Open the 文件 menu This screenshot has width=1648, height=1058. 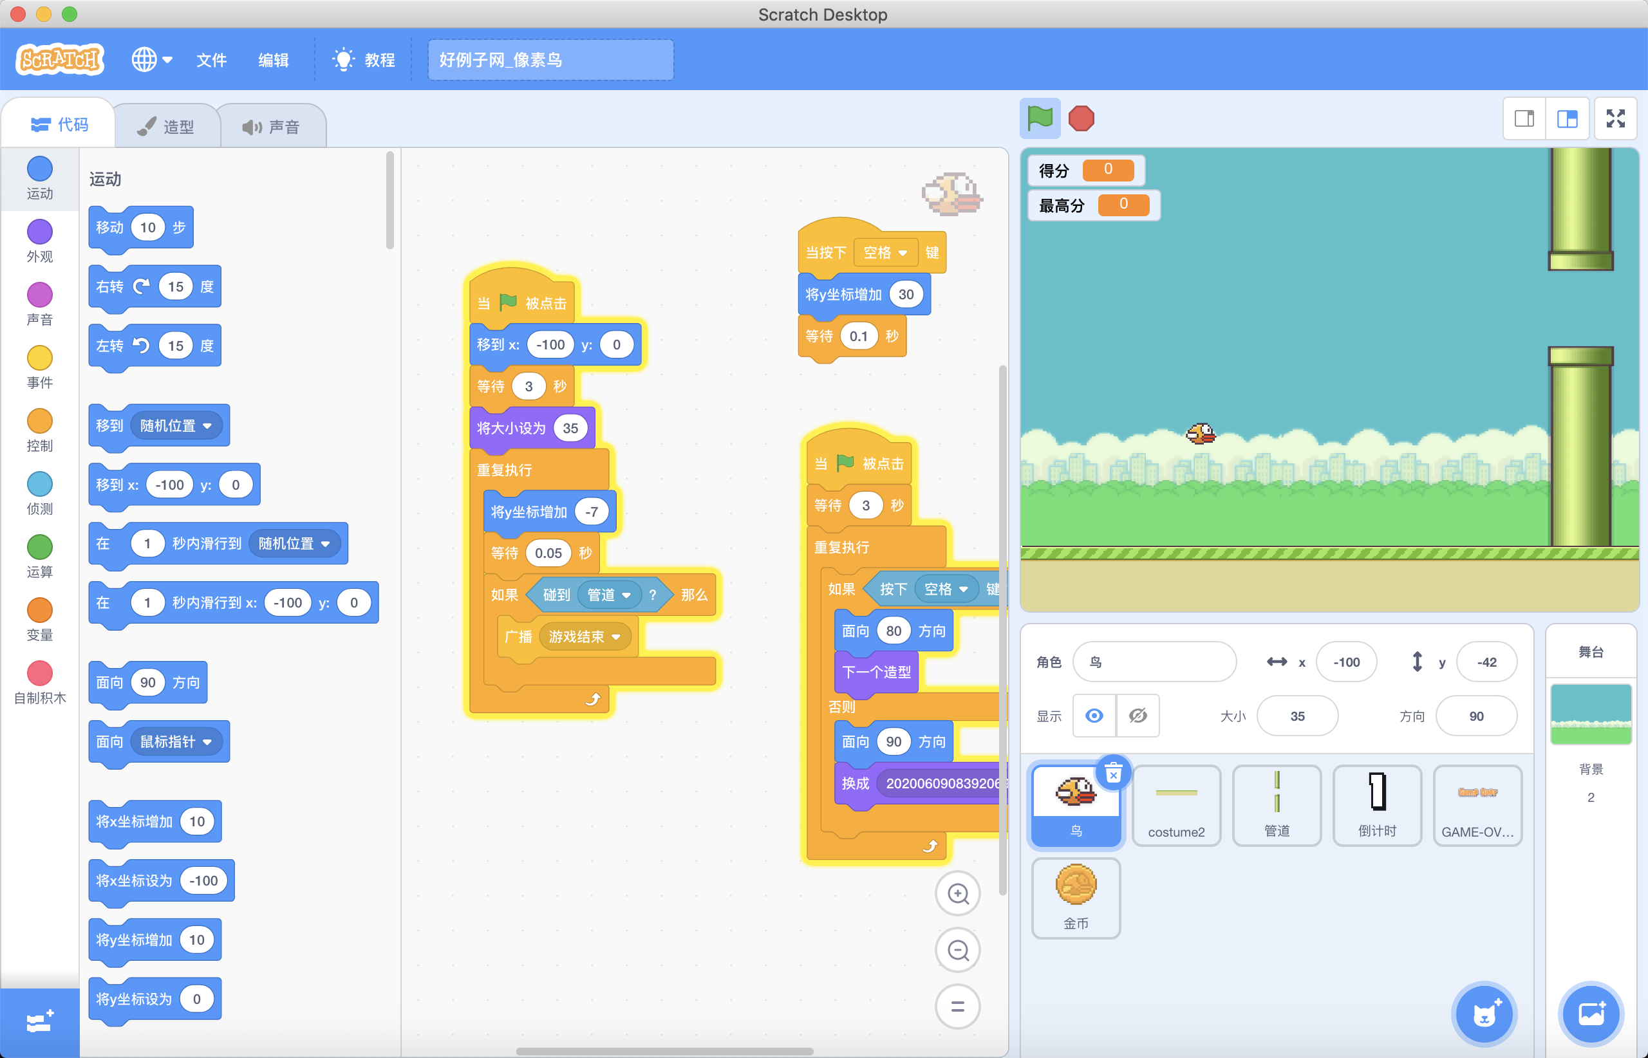coord(211,60)
